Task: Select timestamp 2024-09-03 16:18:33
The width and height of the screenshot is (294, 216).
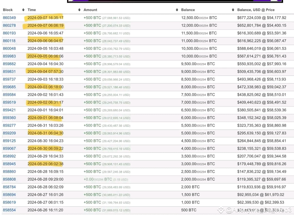Action: [46, 79]
